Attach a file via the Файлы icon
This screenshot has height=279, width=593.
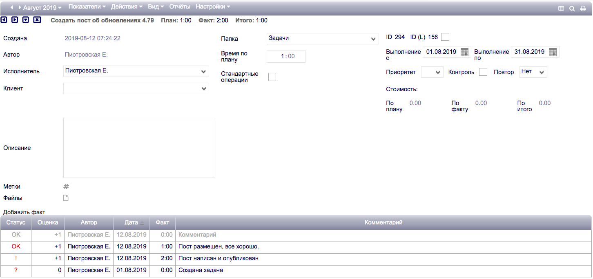click(66, 198)
